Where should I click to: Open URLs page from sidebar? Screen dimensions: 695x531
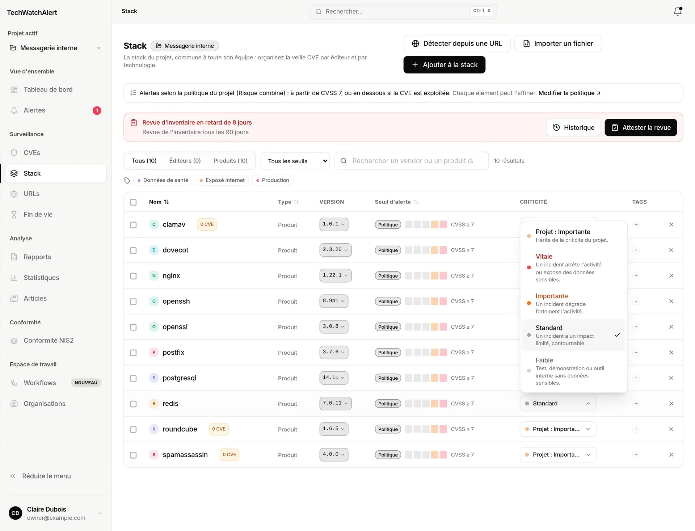point(56,194)
